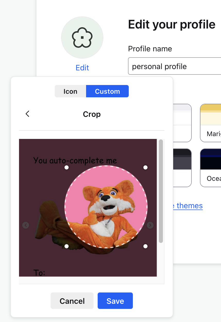This screenshot has height=322, width=221.
Task: Click the top-left crop handle
Action: pos(67,167)
